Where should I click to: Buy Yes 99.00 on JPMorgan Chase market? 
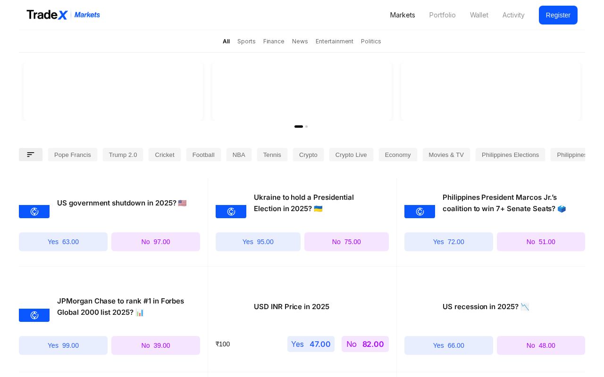[x=63, y=345]
